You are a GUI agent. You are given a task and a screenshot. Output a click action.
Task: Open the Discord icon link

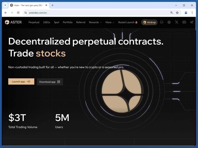pyautogui.click(x=184, y=22)
